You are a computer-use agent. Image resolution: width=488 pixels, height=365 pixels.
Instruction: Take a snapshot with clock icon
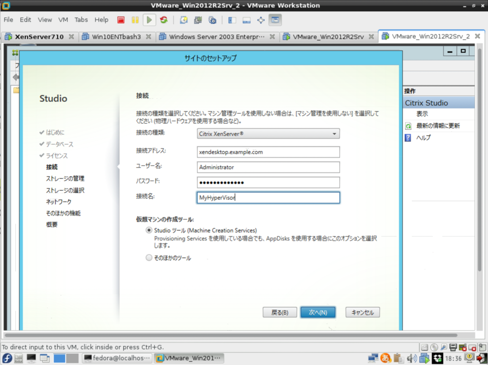click(183, 20)
